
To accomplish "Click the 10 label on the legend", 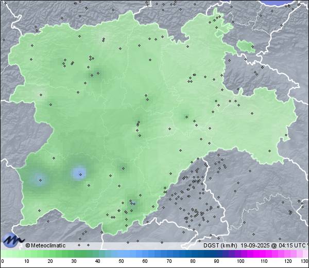I will coord(27,261).
